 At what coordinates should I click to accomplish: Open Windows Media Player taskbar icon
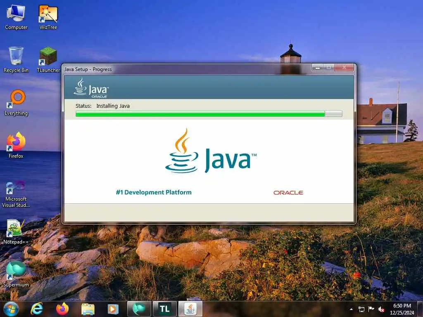pos(113,309)
